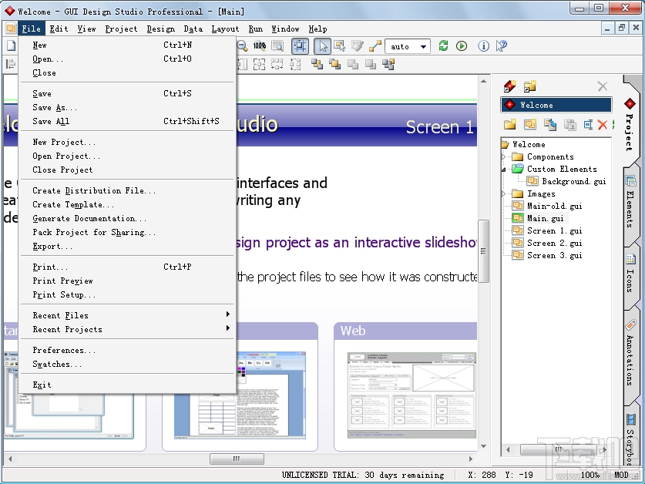
Task: Click the New Project icon above the Project tree
Action: [x=509, y=86]
